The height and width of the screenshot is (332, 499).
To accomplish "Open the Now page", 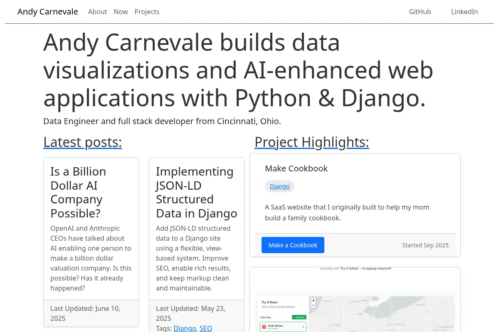I will tap(121, 12).
